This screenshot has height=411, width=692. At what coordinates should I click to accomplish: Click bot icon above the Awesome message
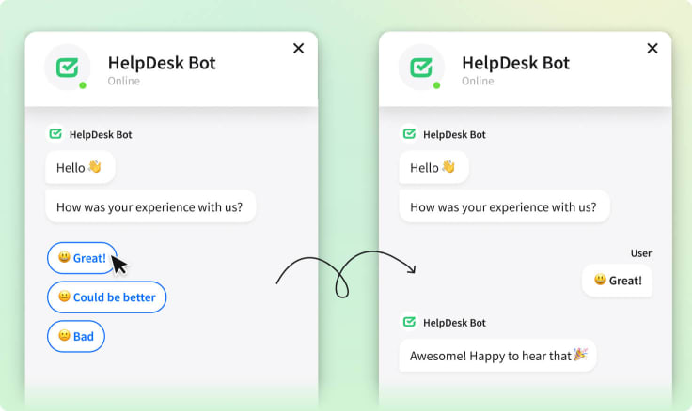[410, 322]
